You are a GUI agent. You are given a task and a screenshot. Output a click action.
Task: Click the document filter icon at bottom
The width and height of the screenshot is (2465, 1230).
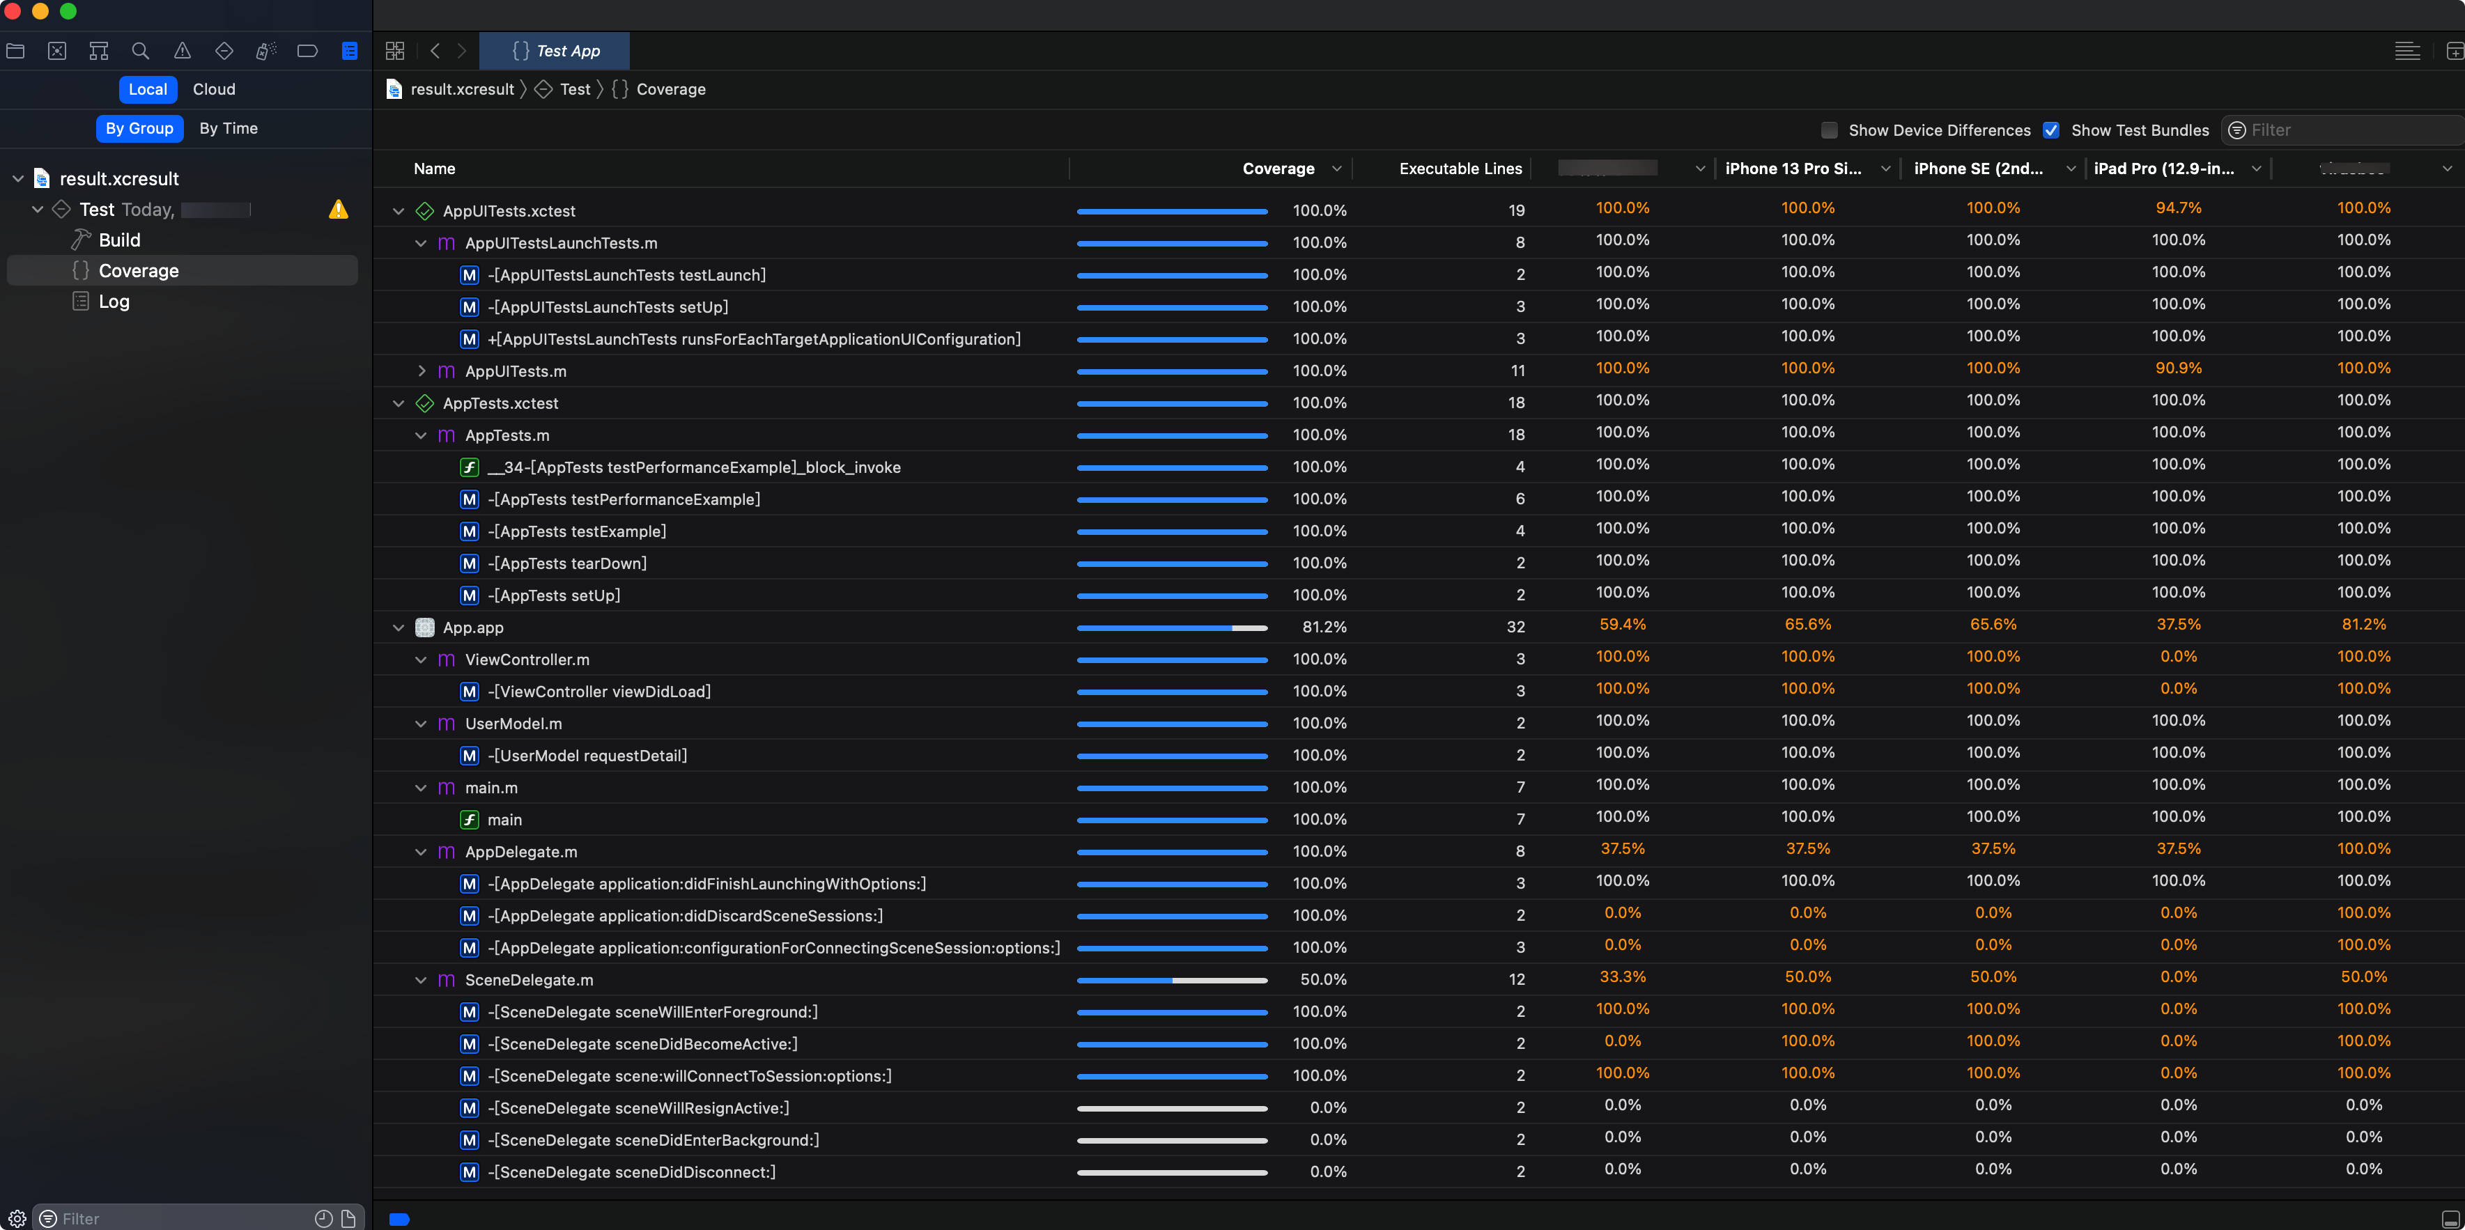pyautogui.click(x=348, y=1219)
